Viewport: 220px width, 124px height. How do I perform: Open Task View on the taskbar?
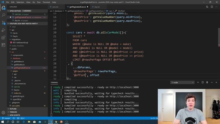18,122
